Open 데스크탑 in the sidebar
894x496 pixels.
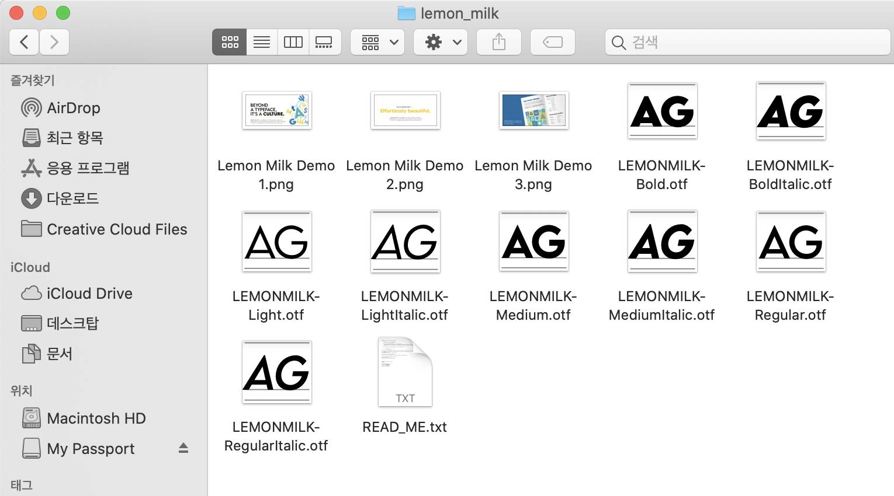pos(60,323)
